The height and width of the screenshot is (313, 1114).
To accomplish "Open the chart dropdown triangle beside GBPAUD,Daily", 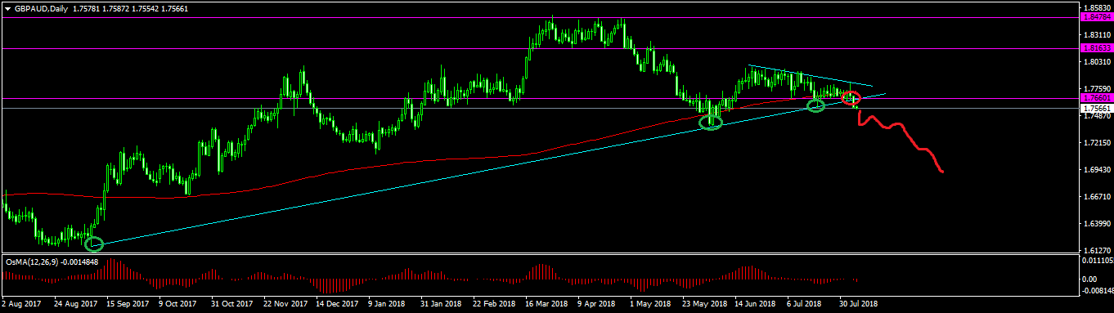I will (7, 8).
